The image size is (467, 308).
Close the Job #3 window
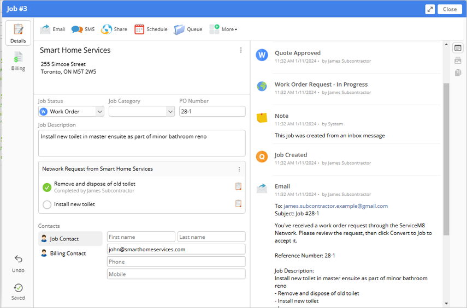(450, 9)
